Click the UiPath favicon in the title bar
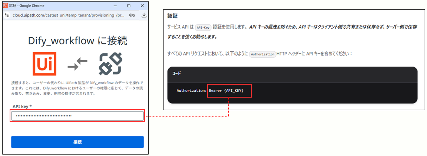Viewport: 427px width, 156px height. [x=5, y=6]
